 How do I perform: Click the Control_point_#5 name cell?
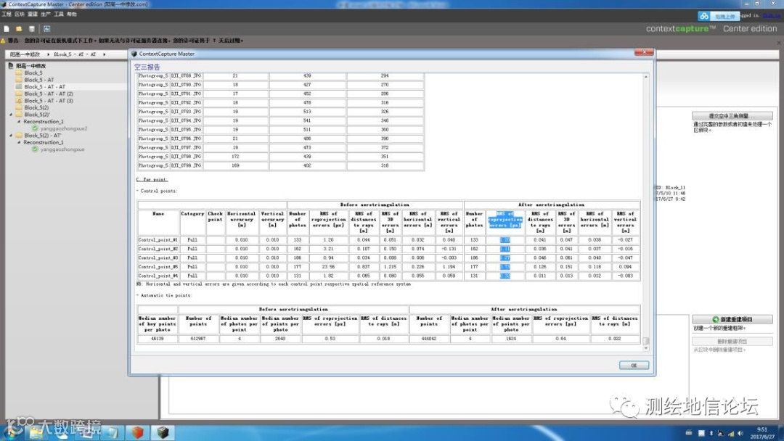158,267
